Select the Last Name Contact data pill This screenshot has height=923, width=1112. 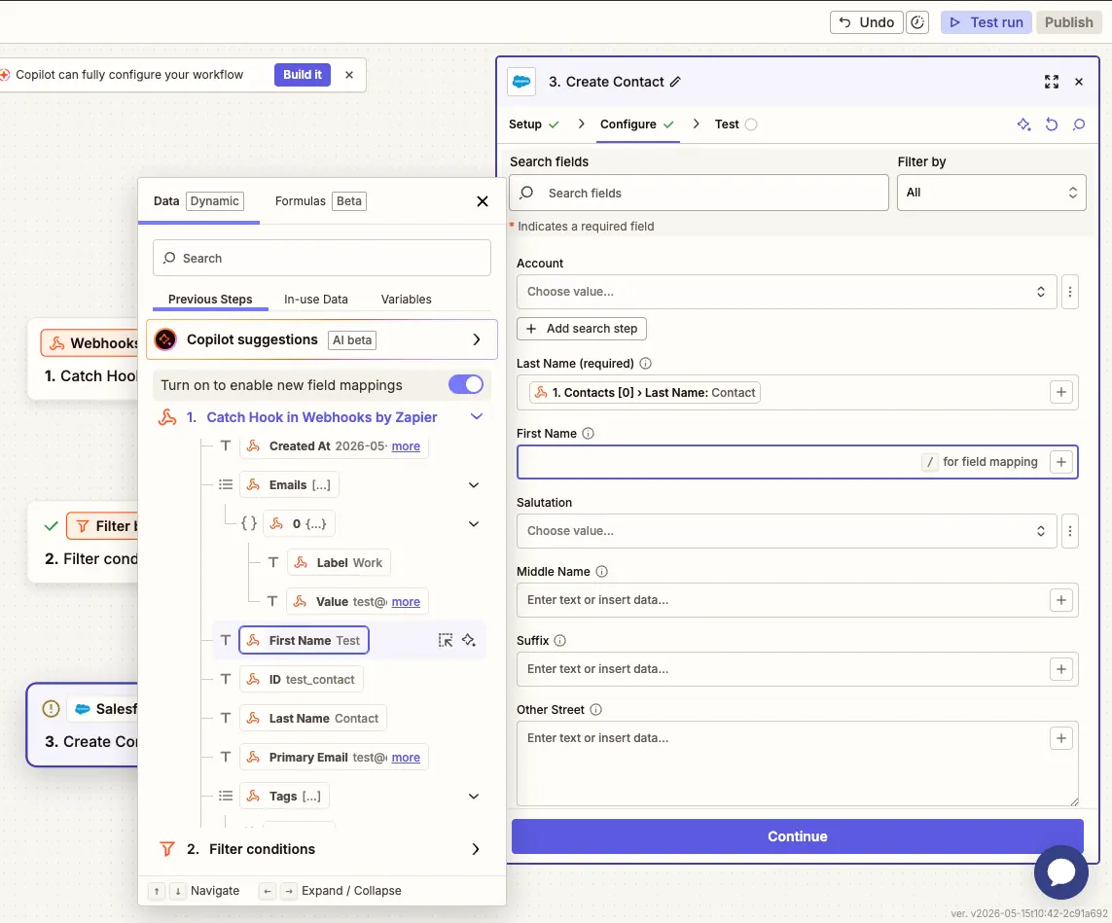[x=312, y=718]
